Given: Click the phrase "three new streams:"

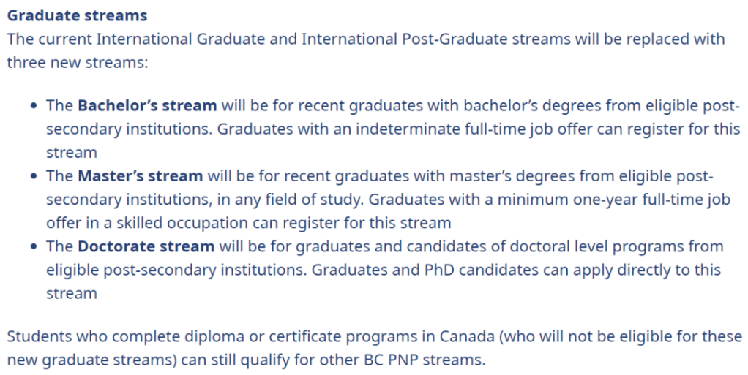Looking at the screenshot, I should pos(78,62).
